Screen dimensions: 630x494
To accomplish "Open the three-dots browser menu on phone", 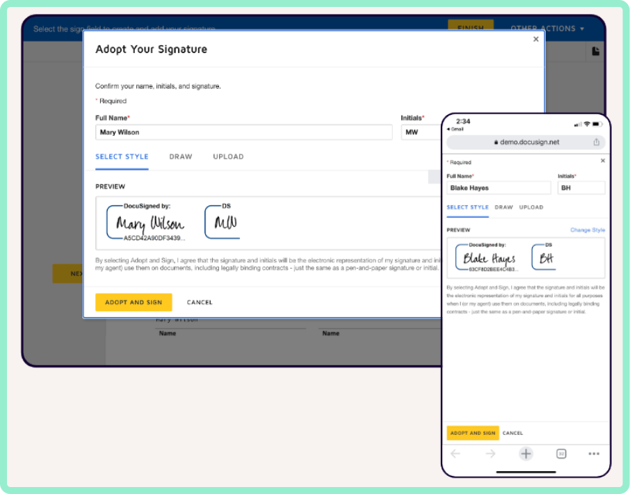I will (x=594, y=454).
